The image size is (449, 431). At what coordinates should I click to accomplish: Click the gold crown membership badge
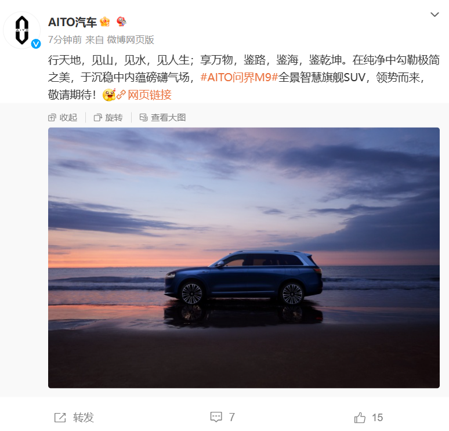pos(105,22)
